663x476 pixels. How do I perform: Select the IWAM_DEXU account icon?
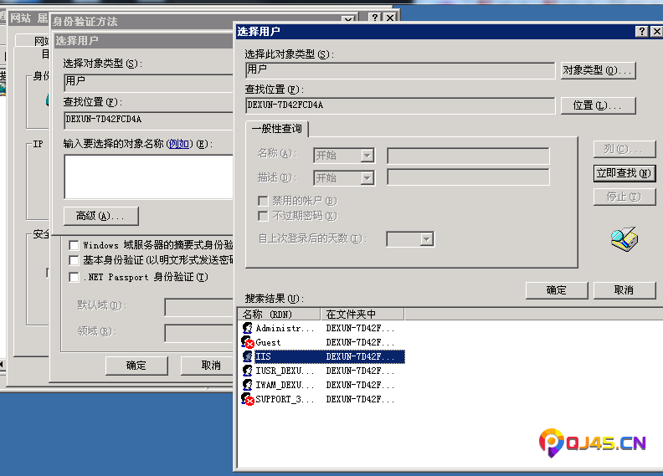(247, 385)
